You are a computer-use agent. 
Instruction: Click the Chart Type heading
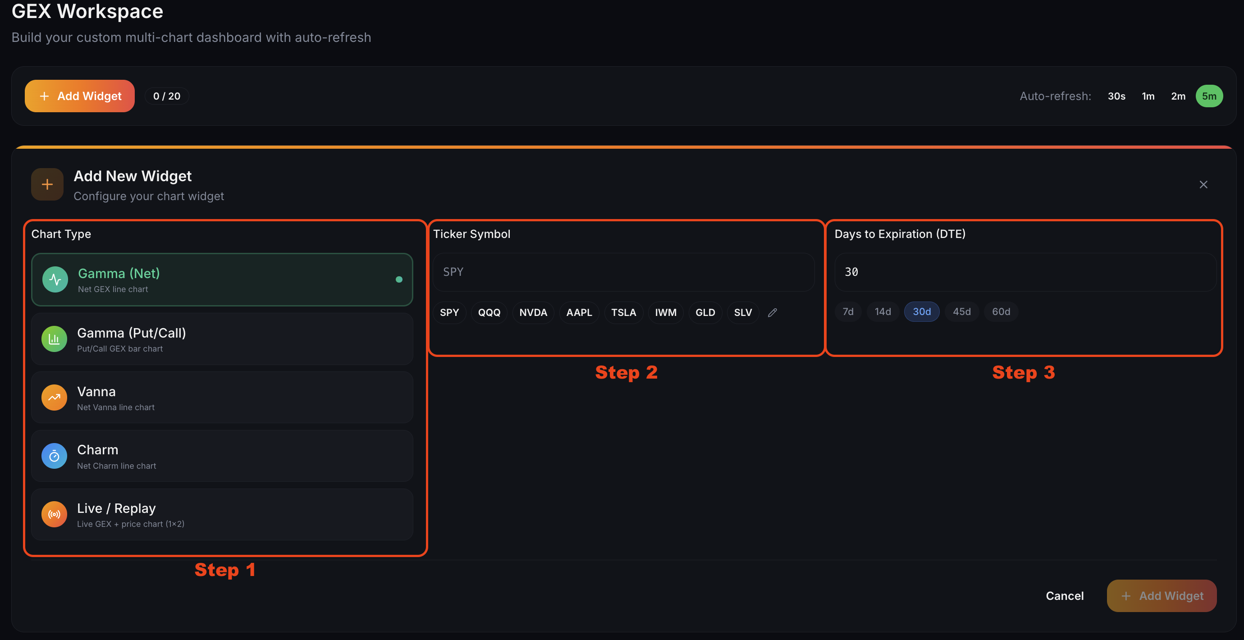[61, 234]
